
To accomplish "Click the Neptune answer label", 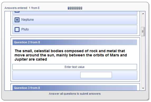I will coord(27,20).
